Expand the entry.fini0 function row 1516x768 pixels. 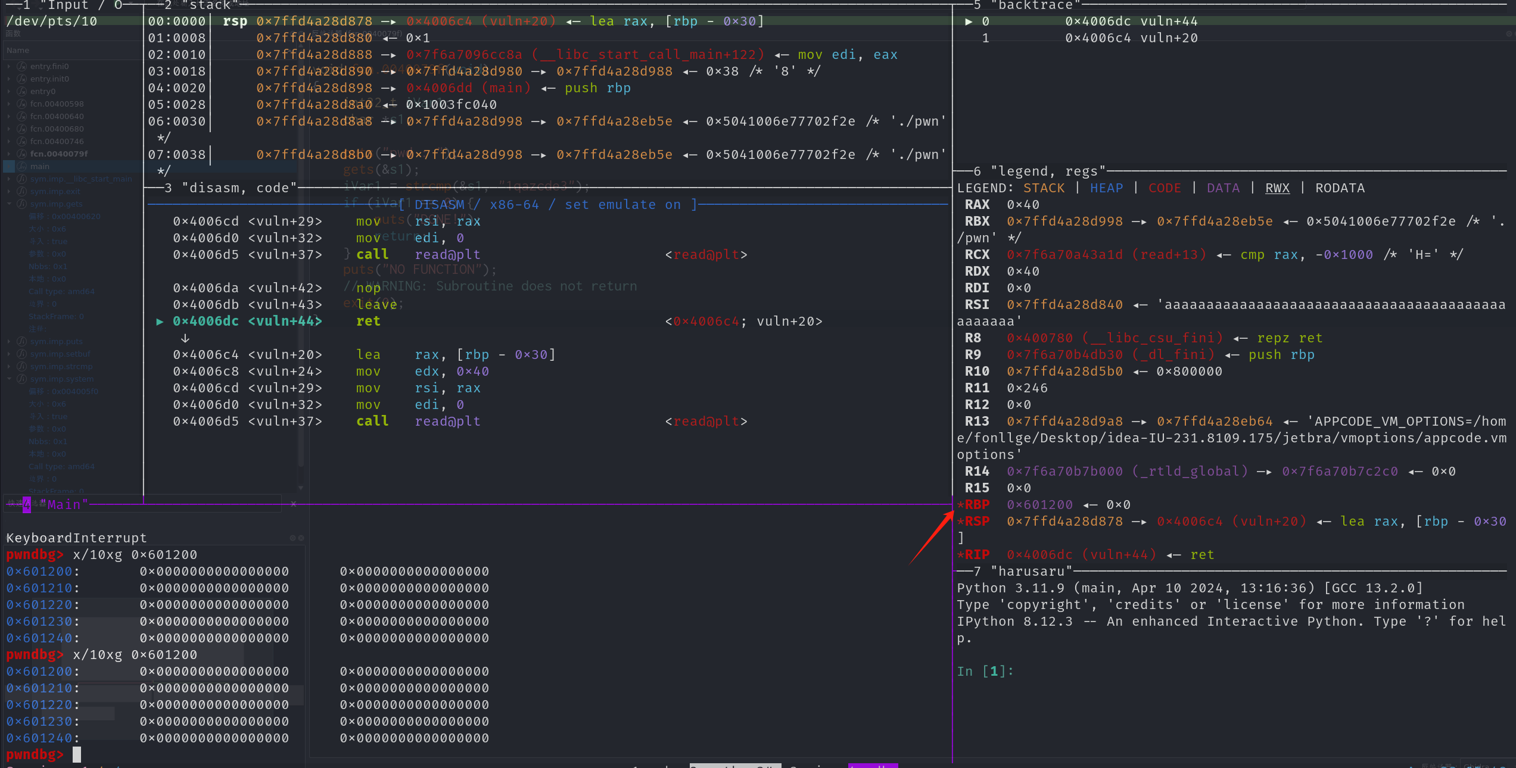pyautogui.click(x=9, y=66)
